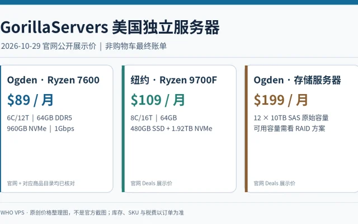
Task: Click the GorillaServers 美国独立服务器 heading
Action: click(x=110, y=27)
